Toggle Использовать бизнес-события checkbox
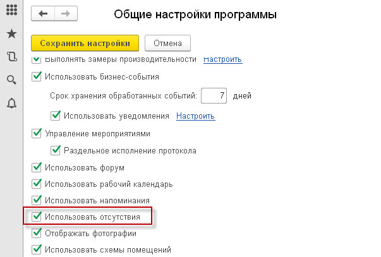This screenshot has height=257, width=381. [36, 77]
